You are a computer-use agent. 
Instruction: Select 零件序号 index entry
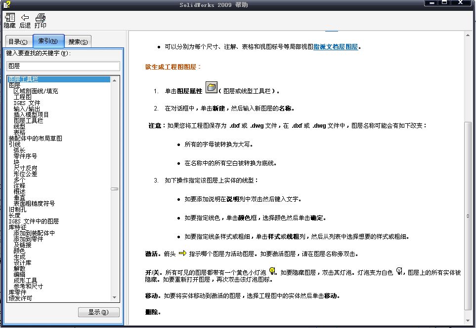click(x=25, y=156)
